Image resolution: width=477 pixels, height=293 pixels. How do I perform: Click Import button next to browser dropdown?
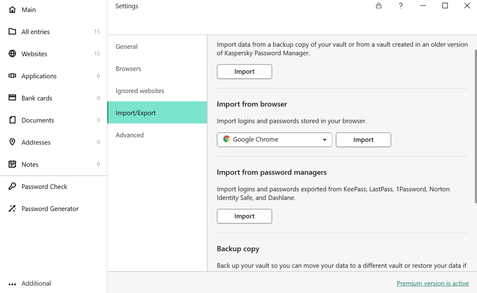[363, 140]
